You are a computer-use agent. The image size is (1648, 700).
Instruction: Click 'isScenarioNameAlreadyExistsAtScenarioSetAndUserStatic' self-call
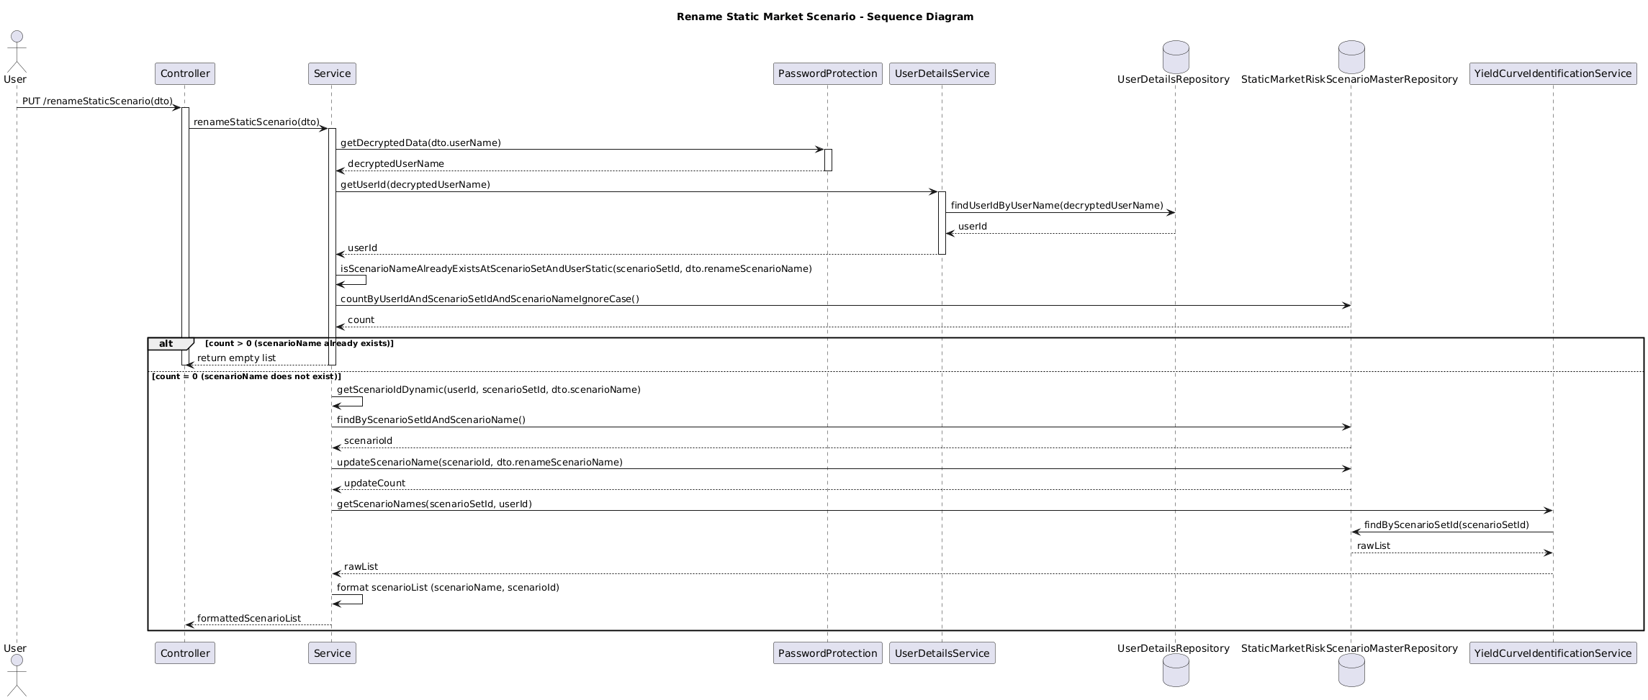coord(576,269)
